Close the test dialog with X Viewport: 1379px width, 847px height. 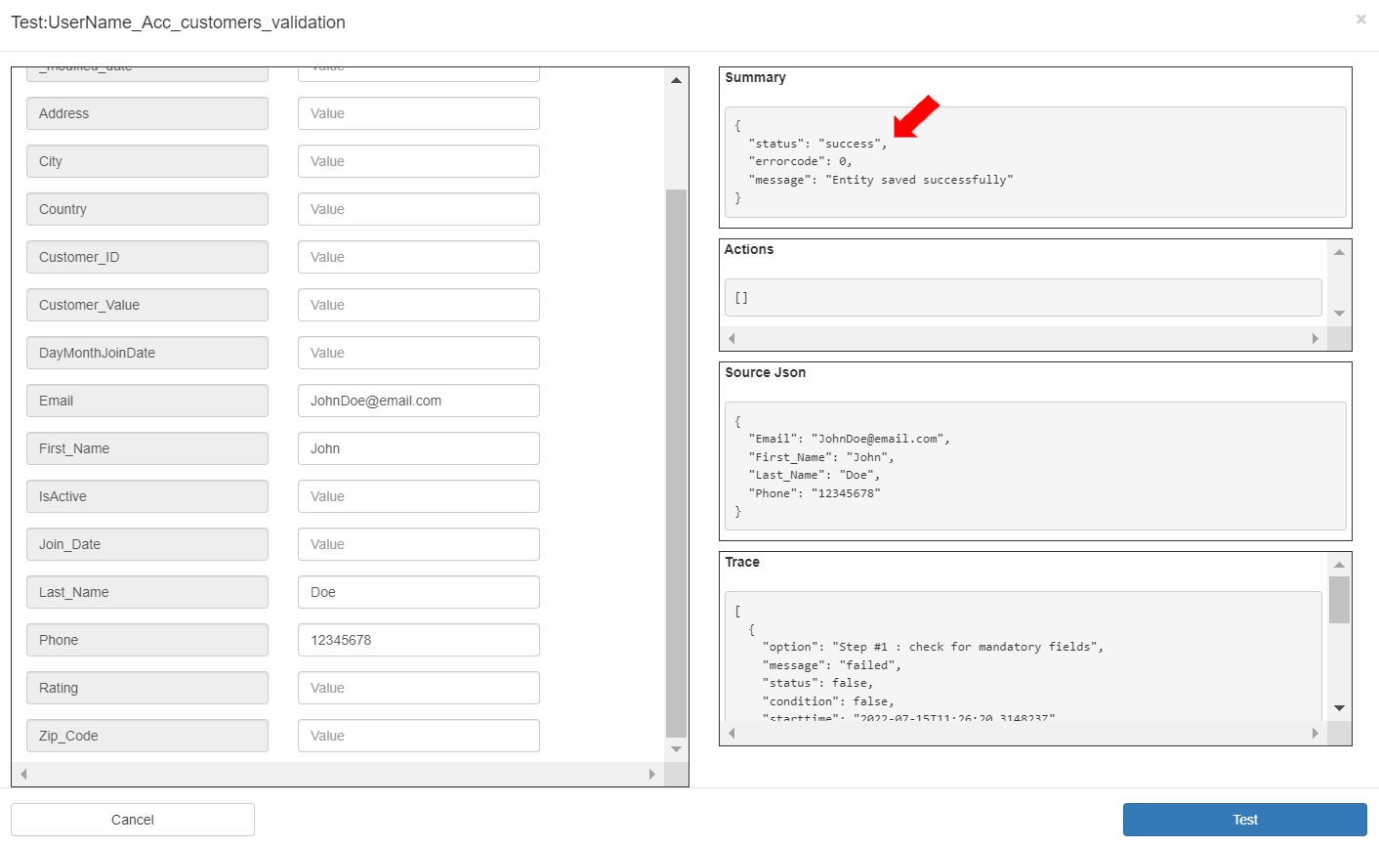(1360, 20)
